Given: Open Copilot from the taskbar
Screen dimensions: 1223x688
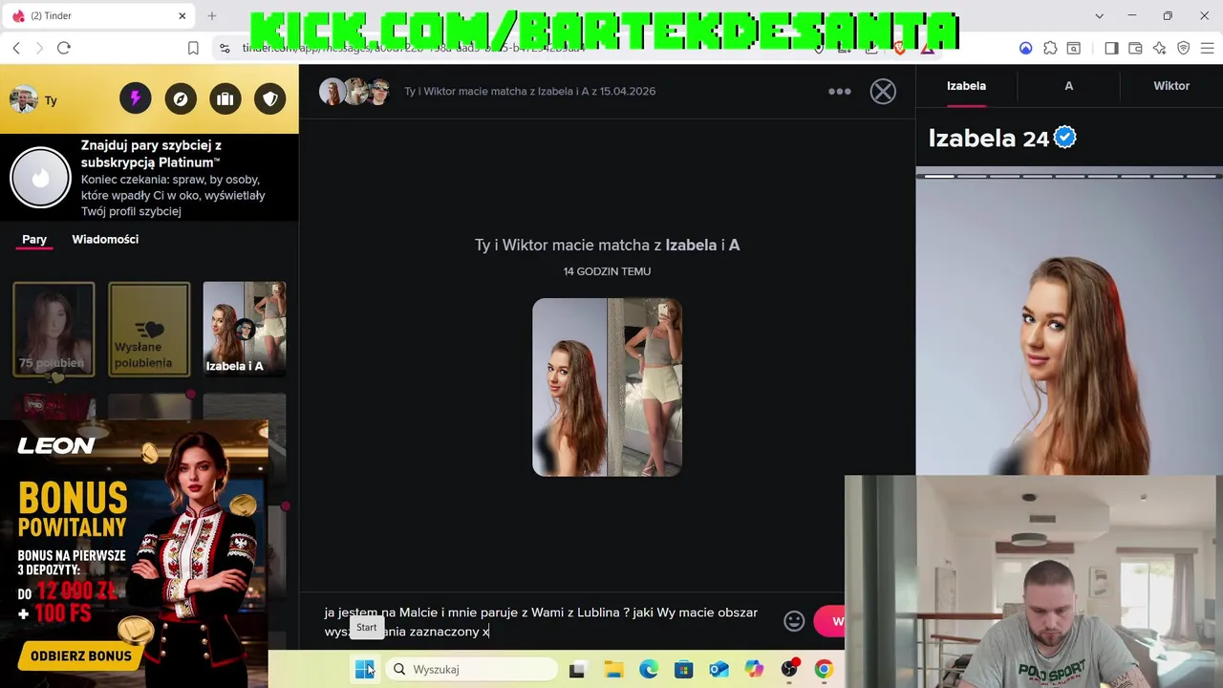Looking at the screenshot, I should click(x=755, y=670).
